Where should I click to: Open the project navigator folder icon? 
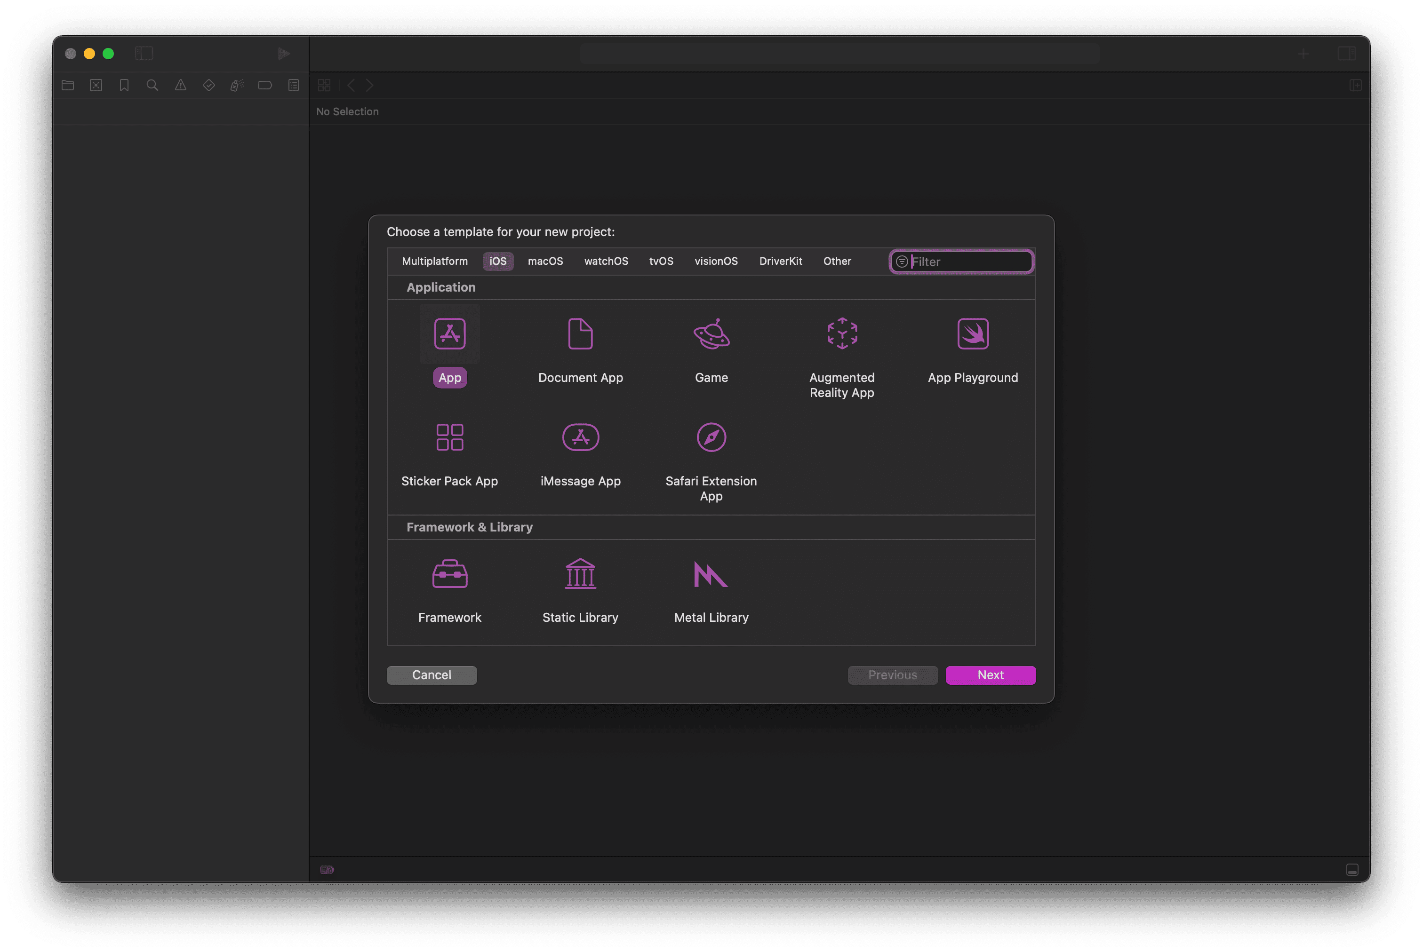(68, 86)
